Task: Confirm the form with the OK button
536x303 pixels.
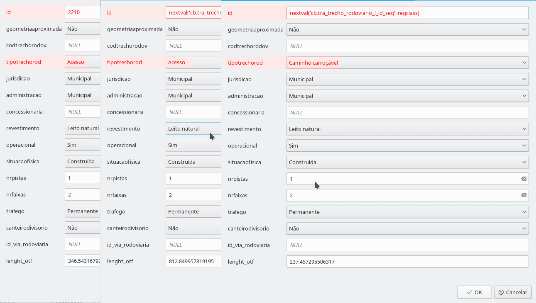Action: (x=474, y=292)
